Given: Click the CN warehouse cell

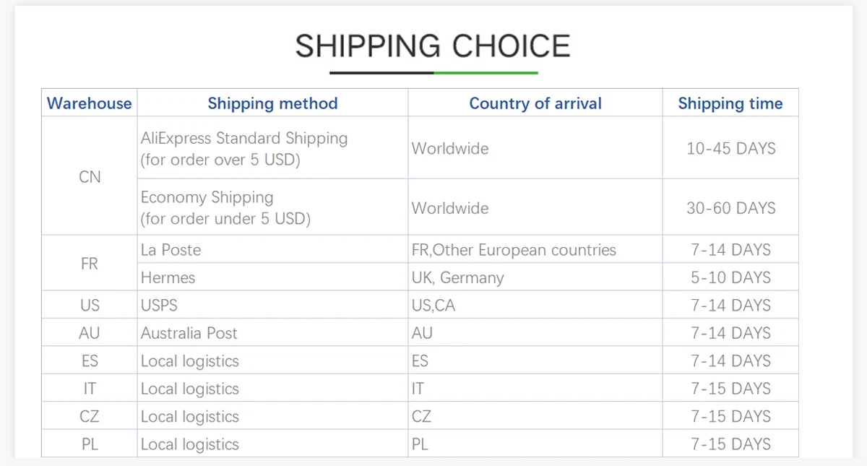Looking at the screenshot, I should 90,177.
